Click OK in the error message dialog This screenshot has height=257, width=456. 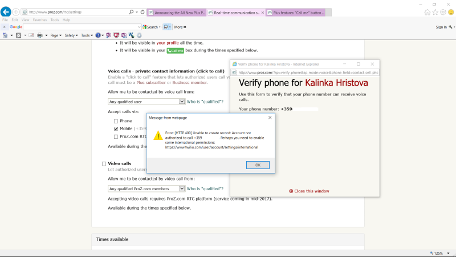click(258, 165)
